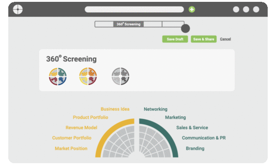Click the crosshair logo icon in header
Viewport: 276px width, 165px height.
[18, 9]
